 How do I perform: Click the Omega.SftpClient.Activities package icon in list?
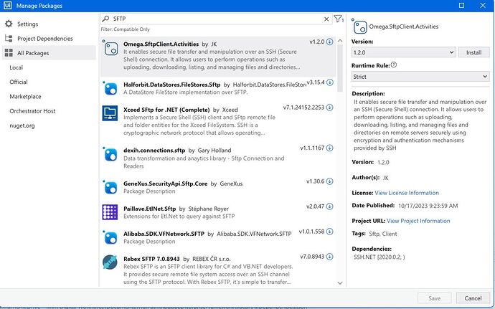point(110,49)
